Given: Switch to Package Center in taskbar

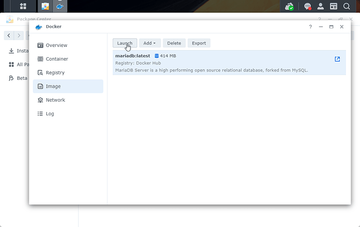Looking at the screenshot, I should (46, 7).
